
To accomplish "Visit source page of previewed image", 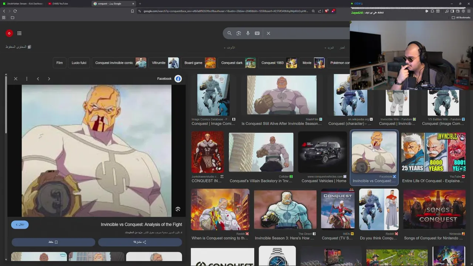I will (x=20, y=224).
